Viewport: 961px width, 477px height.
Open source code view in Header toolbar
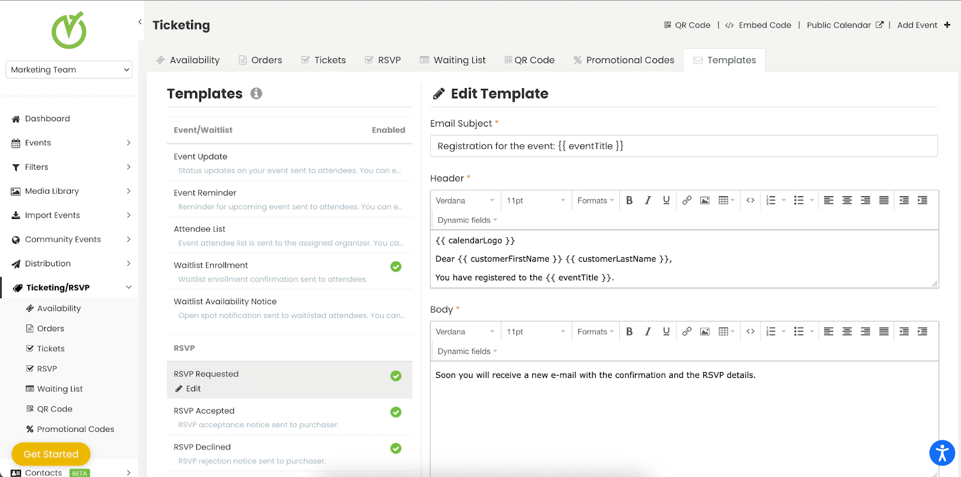point(750,200)
